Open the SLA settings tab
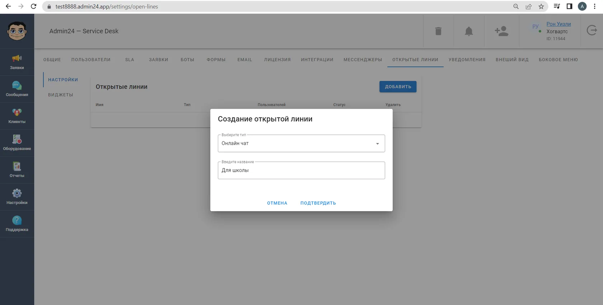 pyautogui.click(x=130, y=59)
